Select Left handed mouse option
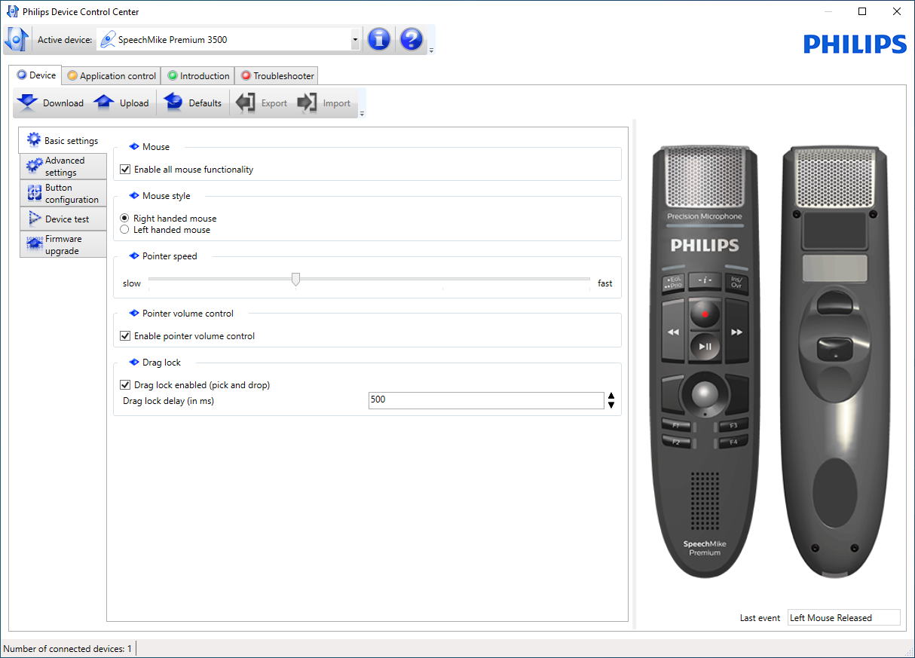 124,230
